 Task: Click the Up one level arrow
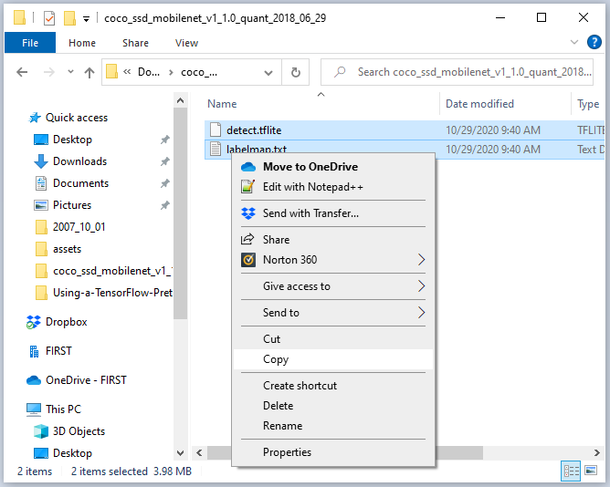point(89,72)
